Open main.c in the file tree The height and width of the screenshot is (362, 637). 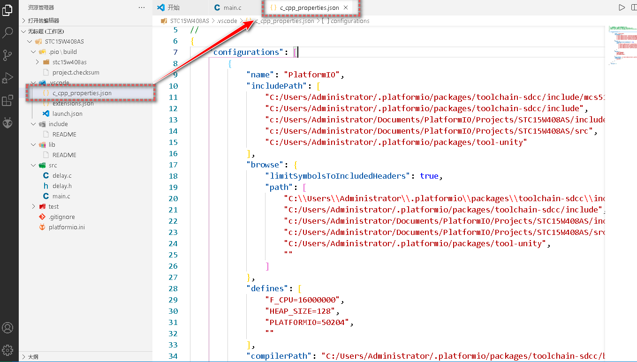pyautogui.click(x=85, y=196)
